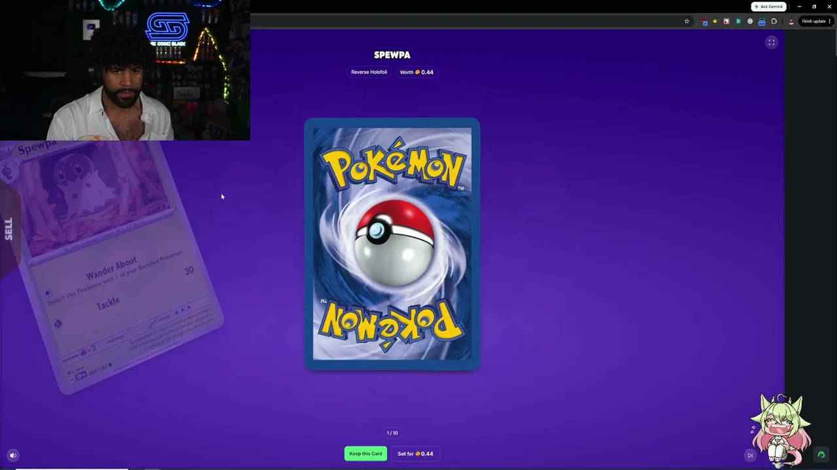This screenshot has width=837, height=470.
Task: Restore down the browser window
Action: pos(814,7)
